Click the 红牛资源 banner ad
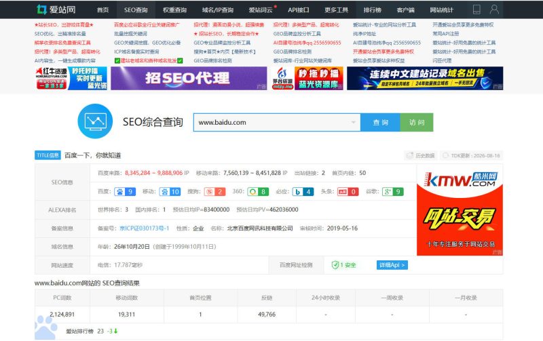Screen dimensions: 543x341 click(x=71, y=78)
